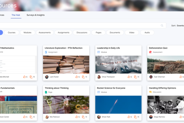Filter by Courses
The height and width of the screenshot is (123, 184).
12,33
